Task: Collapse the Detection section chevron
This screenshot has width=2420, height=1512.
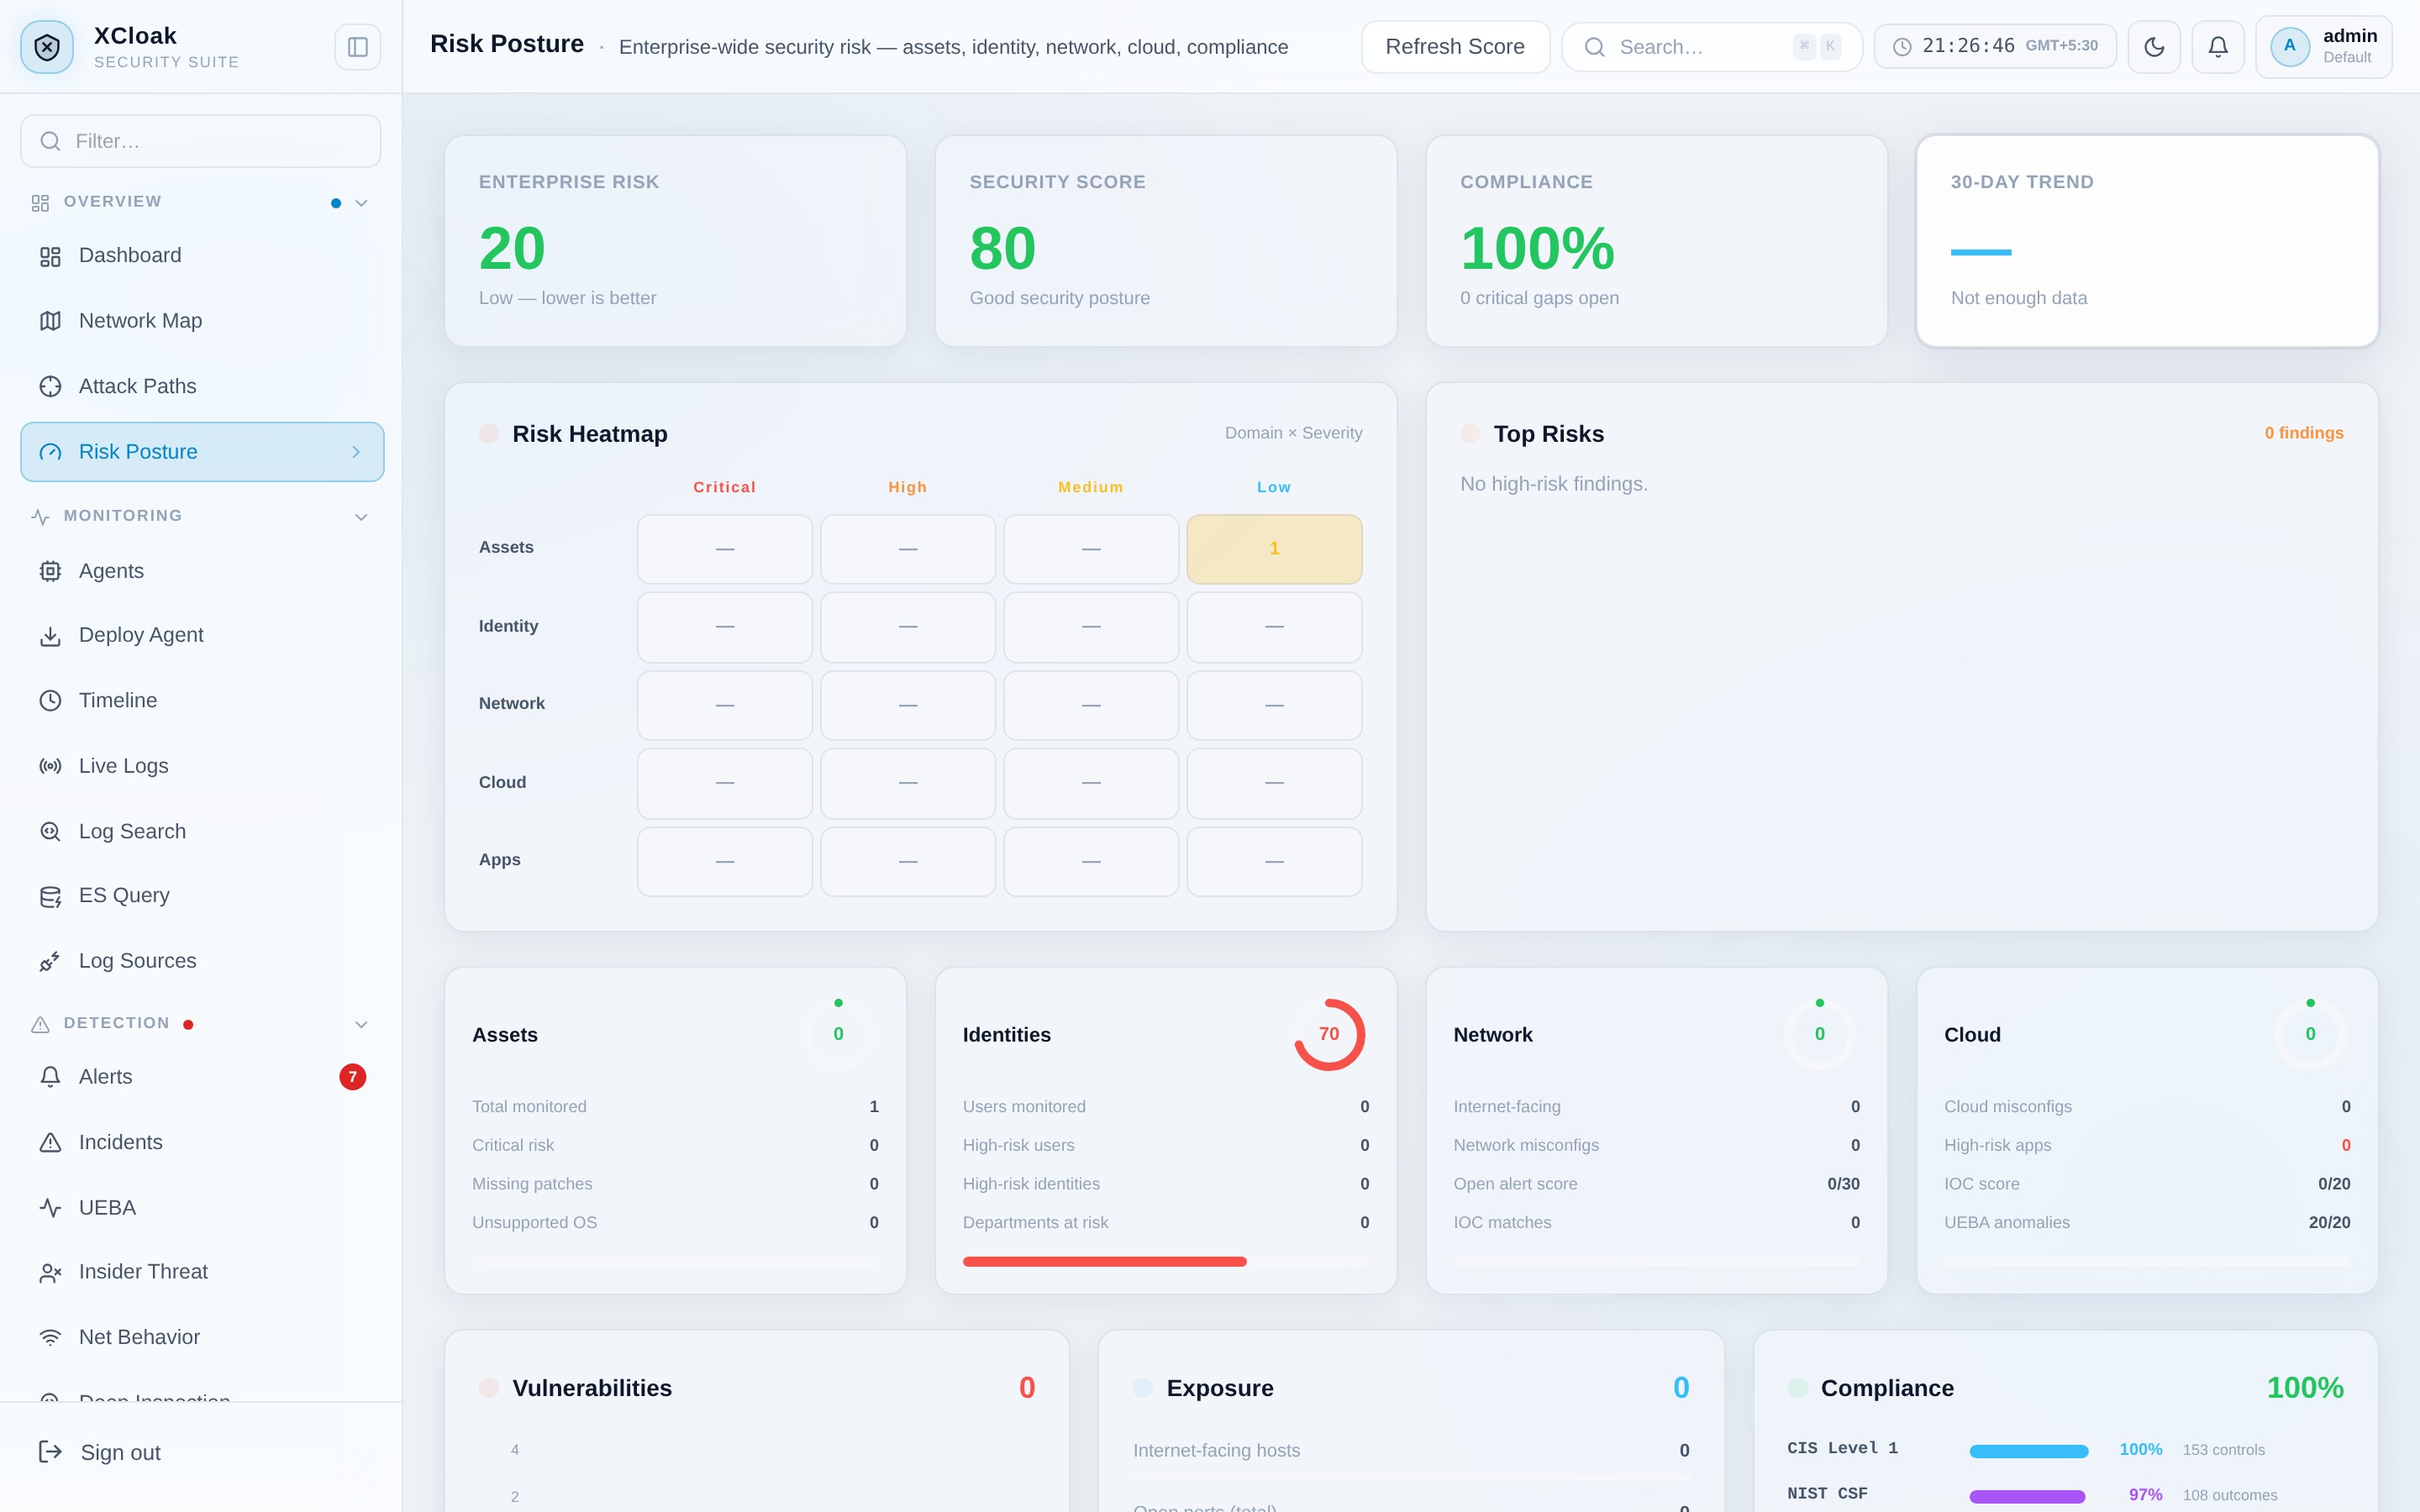Action: click(361, 1024)
